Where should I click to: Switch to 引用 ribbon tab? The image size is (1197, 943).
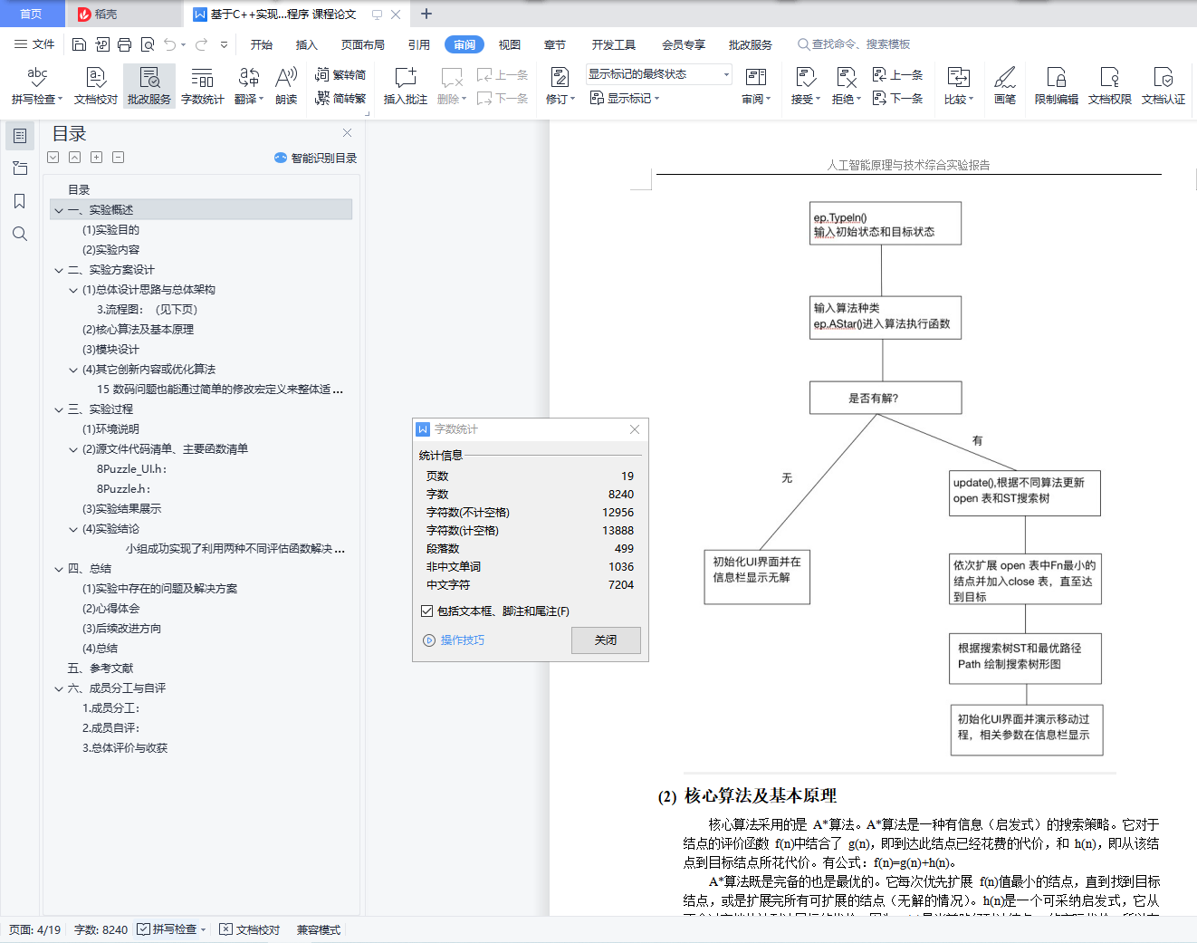(x=419, y=44)
